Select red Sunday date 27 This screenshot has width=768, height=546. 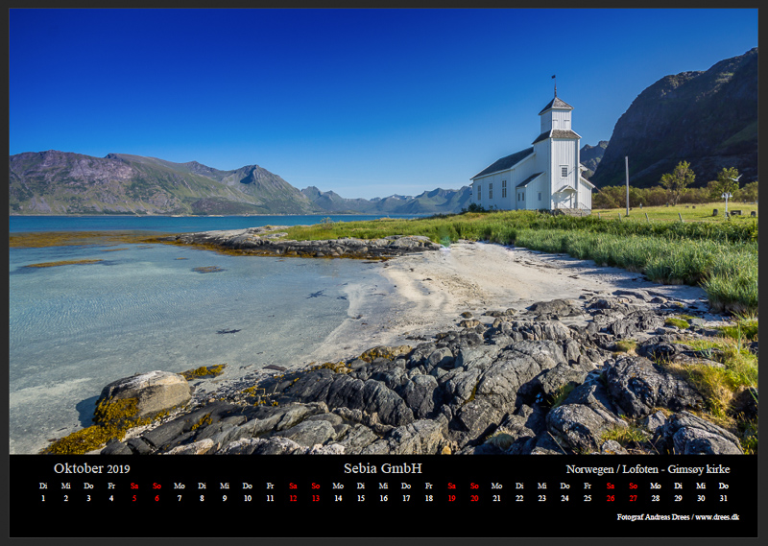(x=634, y=498)
